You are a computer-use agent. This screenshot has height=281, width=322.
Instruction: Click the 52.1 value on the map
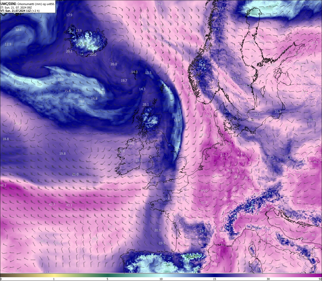pos(237,188)
